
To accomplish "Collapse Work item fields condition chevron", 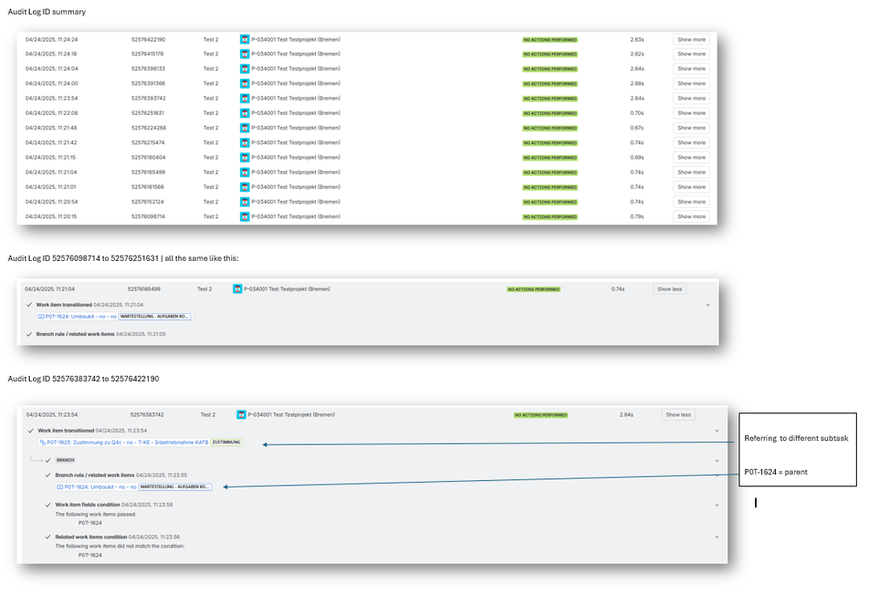I will tap(717, 505).
